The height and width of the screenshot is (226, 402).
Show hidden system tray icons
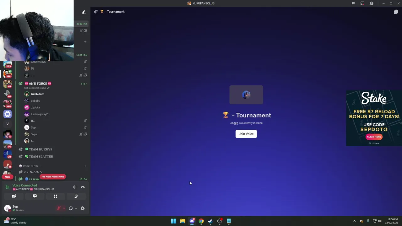(x=355, y=221)
